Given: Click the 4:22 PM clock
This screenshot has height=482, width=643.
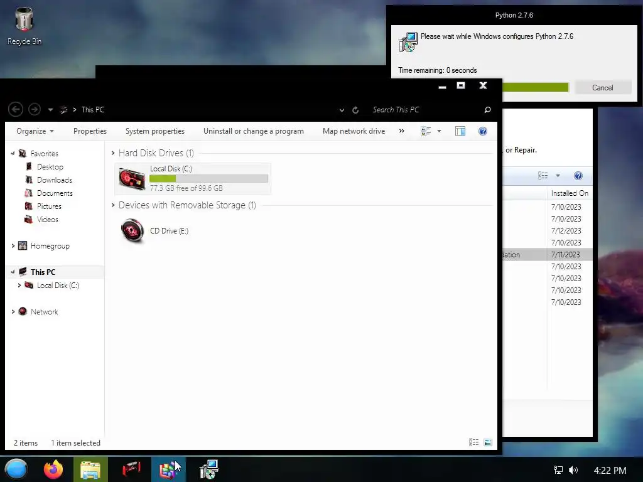Looking at the screenshot, I should coord(610,470).
